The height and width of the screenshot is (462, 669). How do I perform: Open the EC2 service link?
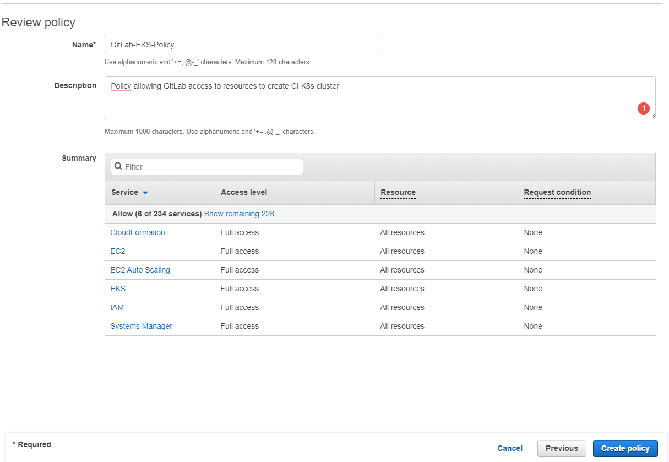click(118, 251)
